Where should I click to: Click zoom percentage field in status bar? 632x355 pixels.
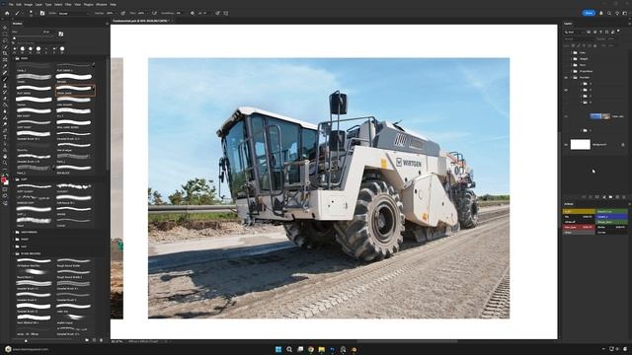(117, 341)
